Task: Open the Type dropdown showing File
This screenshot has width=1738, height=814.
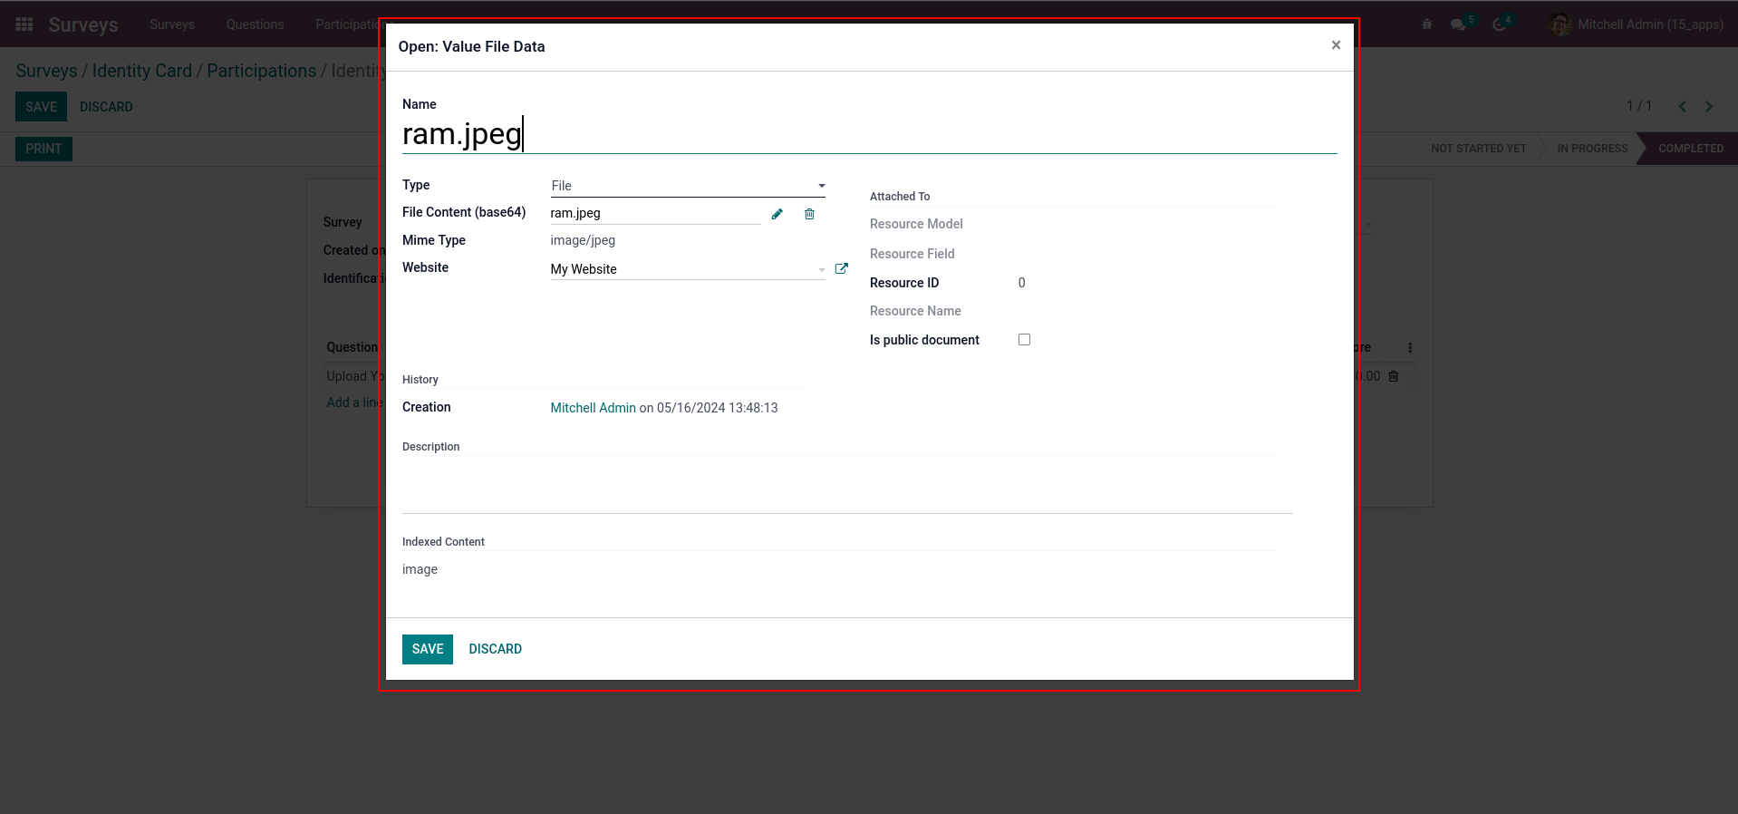Action: click(x=688, y=186)
